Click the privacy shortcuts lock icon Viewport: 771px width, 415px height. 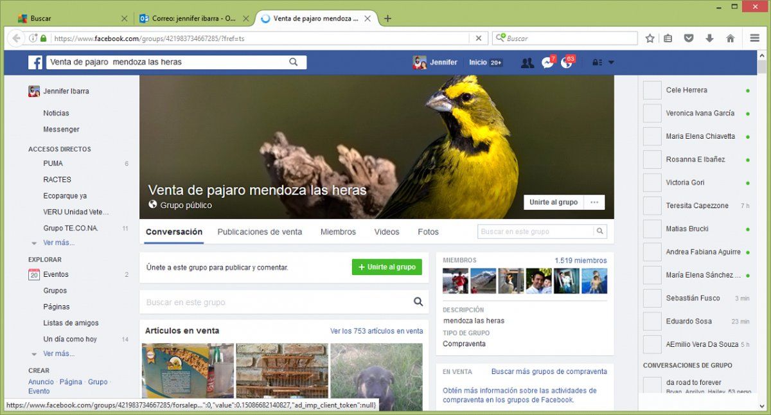click(x=597, y=62)
